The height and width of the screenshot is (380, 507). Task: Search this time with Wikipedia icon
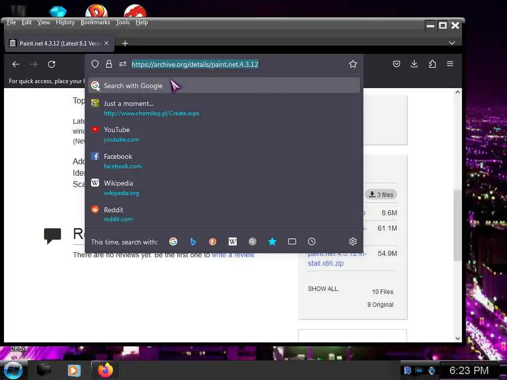click(233, 241)
